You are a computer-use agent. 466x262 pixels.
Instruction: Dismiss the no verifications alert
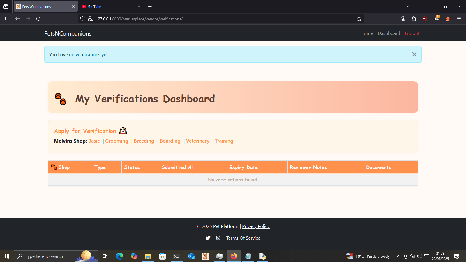click(414, 54)
